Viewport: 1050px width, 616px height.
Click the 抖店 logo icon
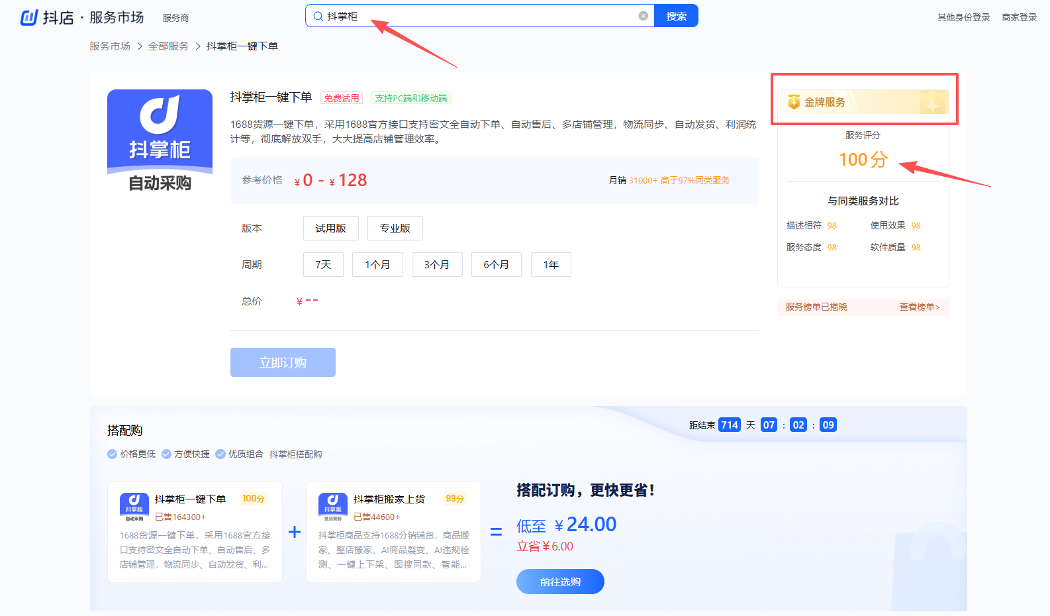(29, 17)
